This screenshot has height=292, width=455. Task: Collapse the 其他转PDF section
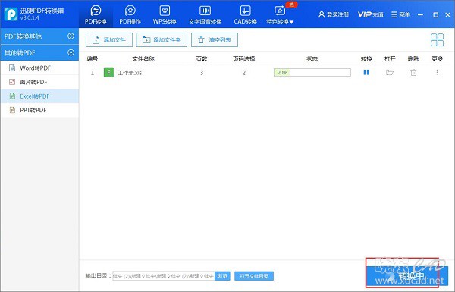39,52
